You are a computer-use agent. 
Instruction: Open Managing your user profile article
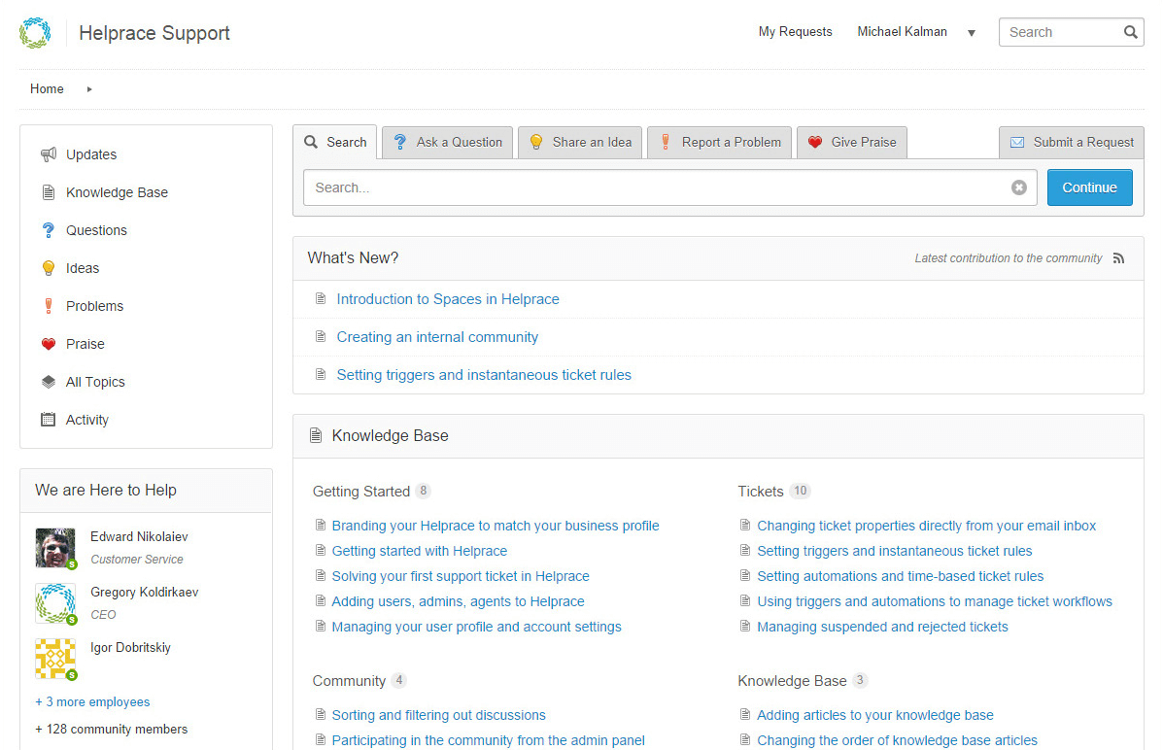476,626
